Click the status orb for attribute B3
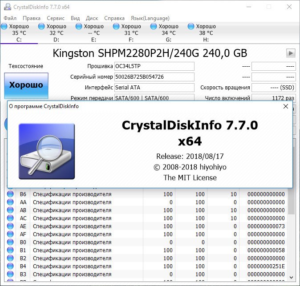This screenshot has width=300, height=286. click(x=10, y=274)
